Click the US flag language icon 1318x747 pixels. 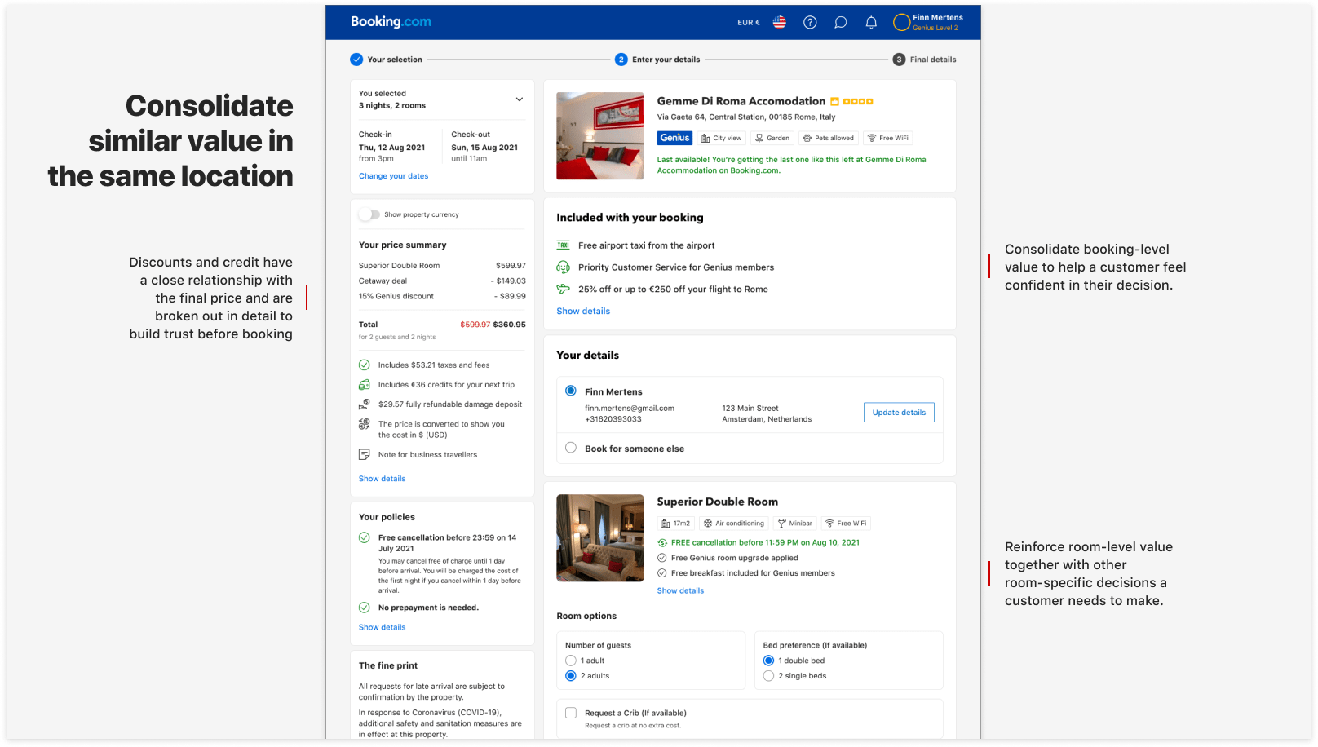pyautogui.click(x=780, y=23)
